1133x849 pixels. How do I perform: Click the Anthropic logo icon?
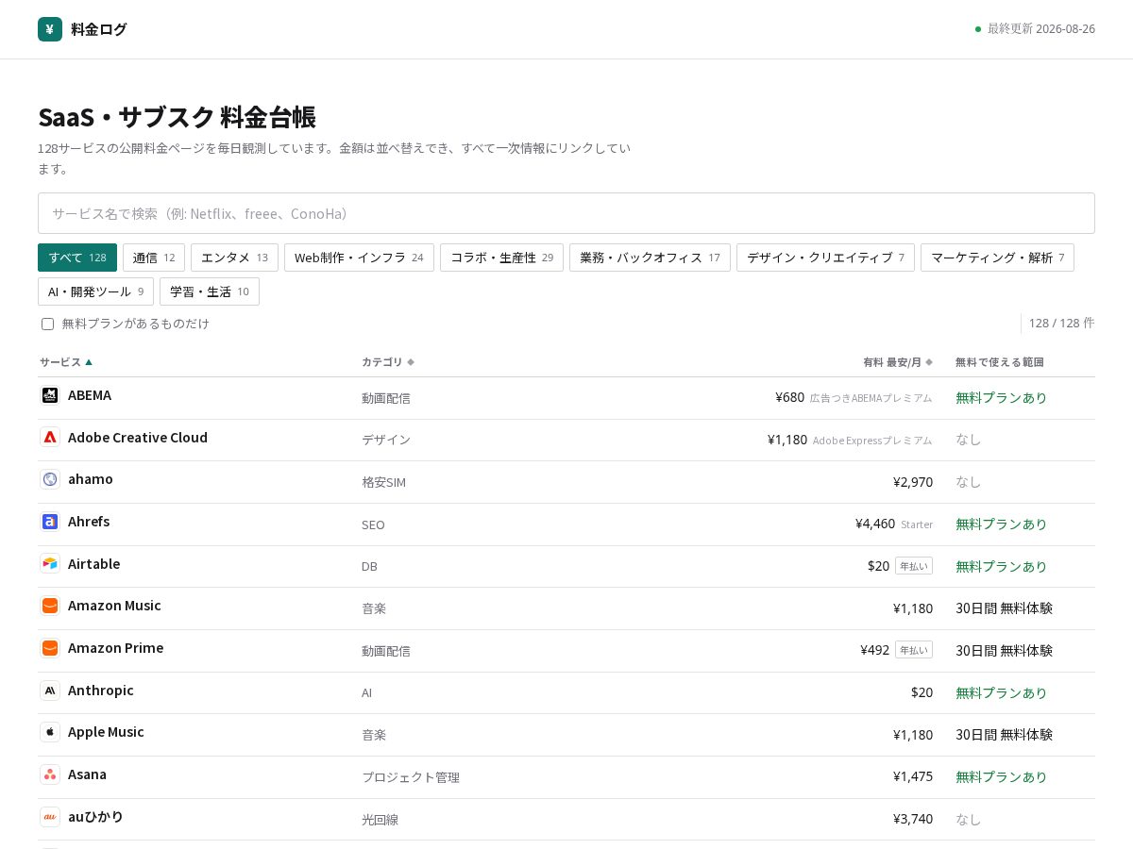50,691
